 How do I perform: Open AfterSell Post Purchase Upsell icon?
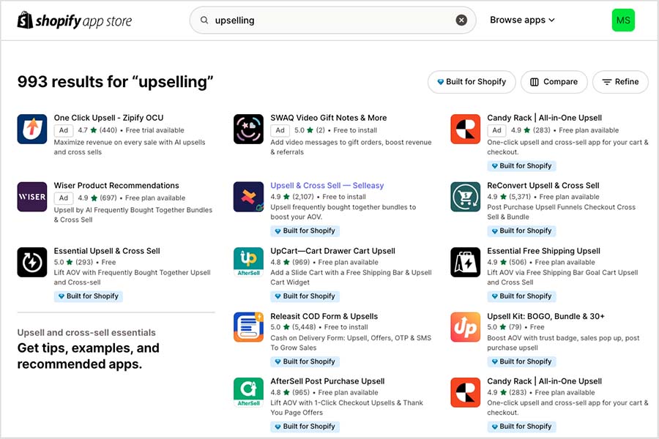click(x=248, y=392)
